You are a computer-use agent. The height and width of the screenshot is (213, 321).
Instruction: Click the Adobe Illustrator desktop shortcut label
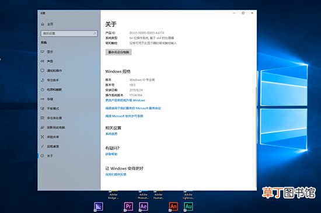pyautogui.click(x=158, y=196)
